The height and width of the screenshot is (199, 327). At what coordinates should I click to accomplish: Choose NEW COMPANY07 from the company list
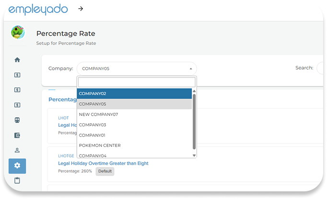134,114
